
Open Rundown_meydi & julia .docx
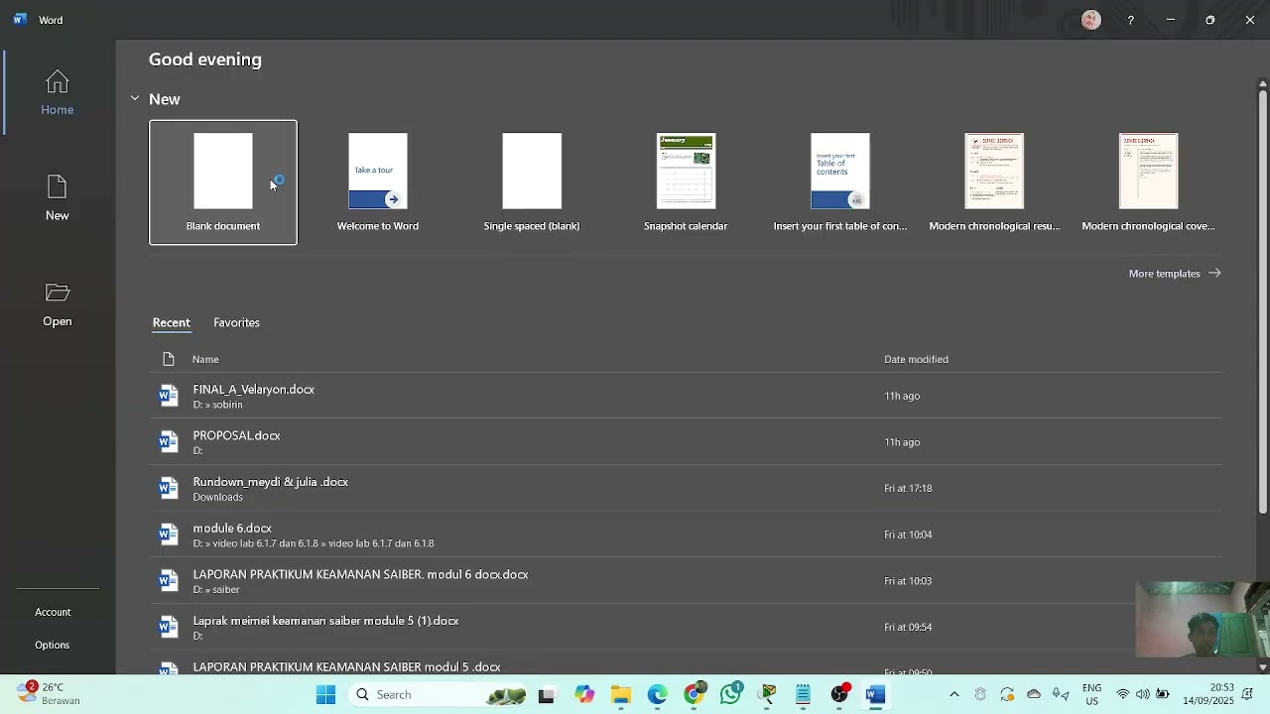(x=686, y=488)
